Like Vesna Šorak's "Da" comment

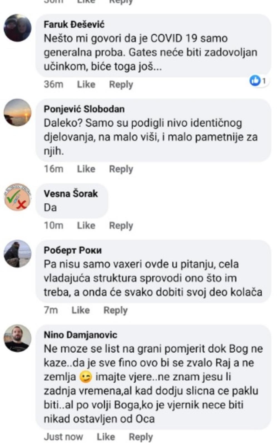click(x=86, y=225)
